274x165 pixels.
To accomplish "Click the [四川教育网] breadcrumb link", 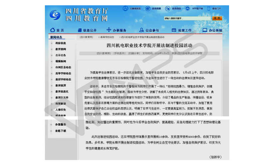I will tap(86, 37).
